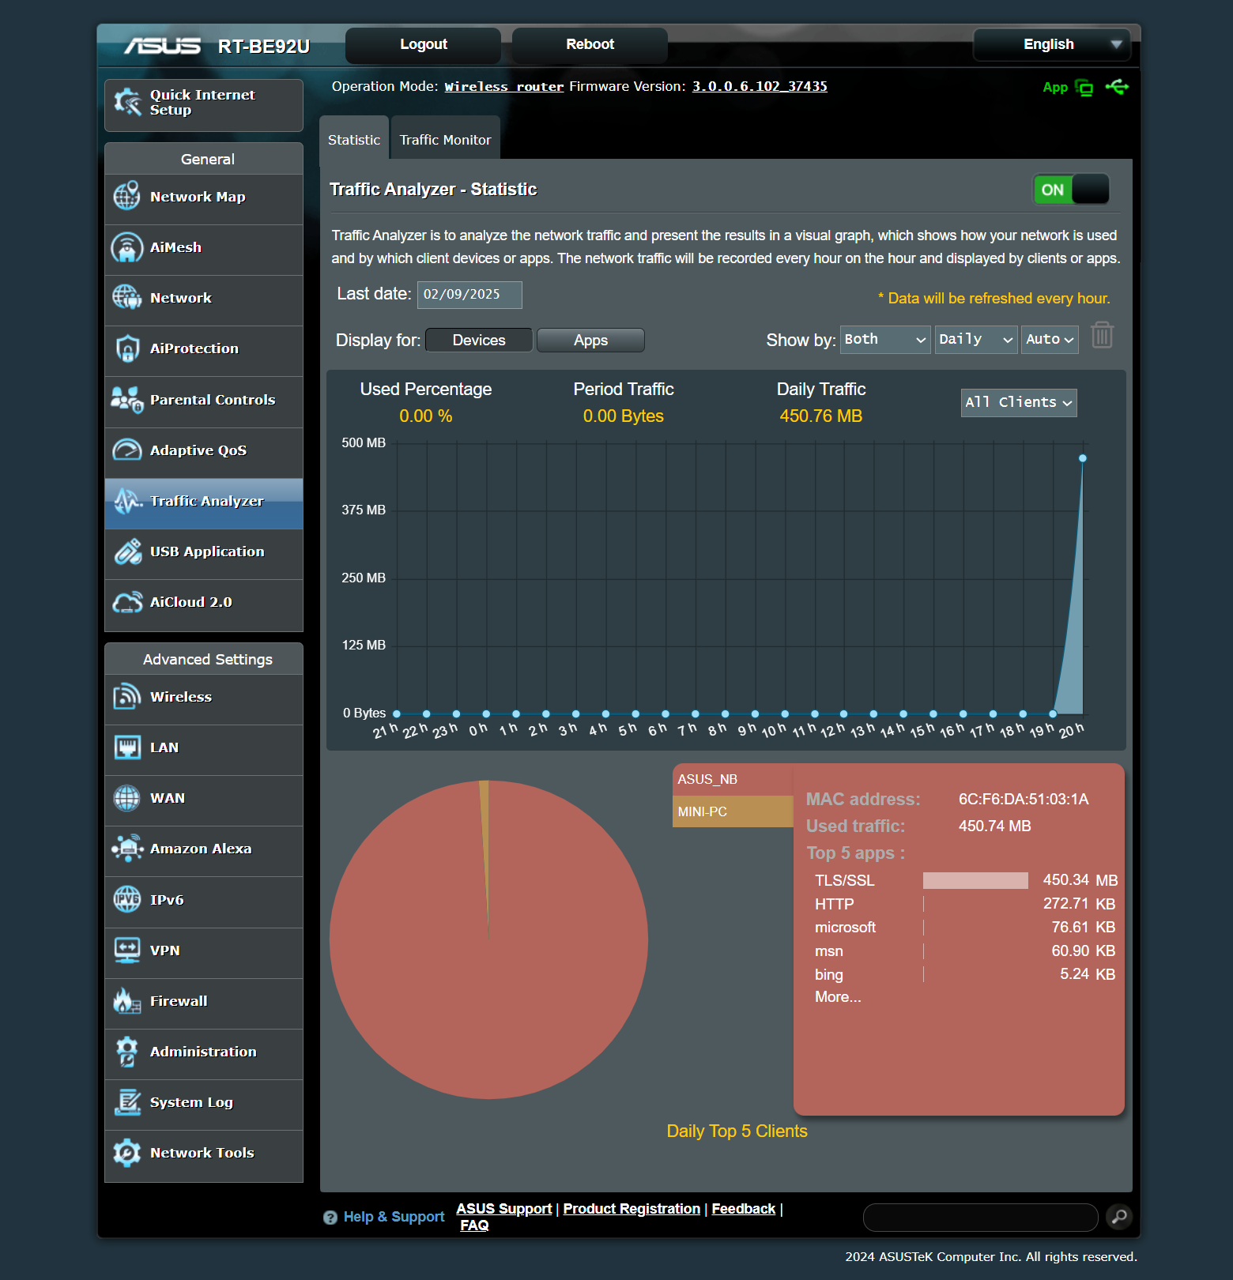Open the Wireless router operation mode link
The image size is (1233, 1280).
[504, 87]
